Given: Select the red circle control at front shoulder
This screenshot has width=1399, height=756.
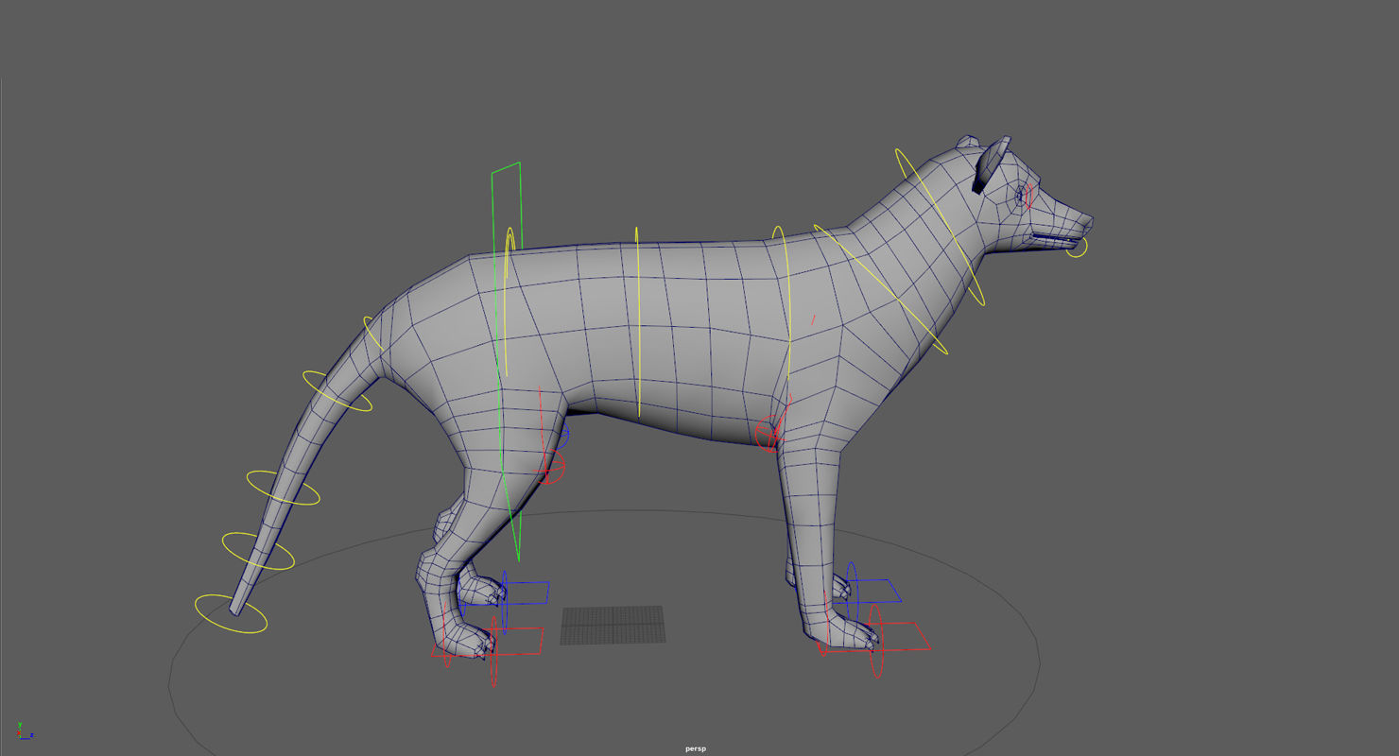Looking at the screenshot, I should [x=767, y=437].
